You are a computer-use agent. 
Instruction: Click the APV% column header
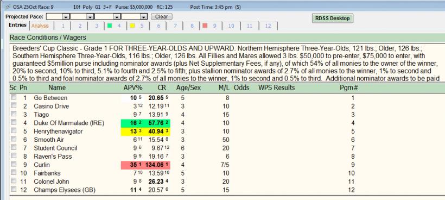(x=133, y=88)
